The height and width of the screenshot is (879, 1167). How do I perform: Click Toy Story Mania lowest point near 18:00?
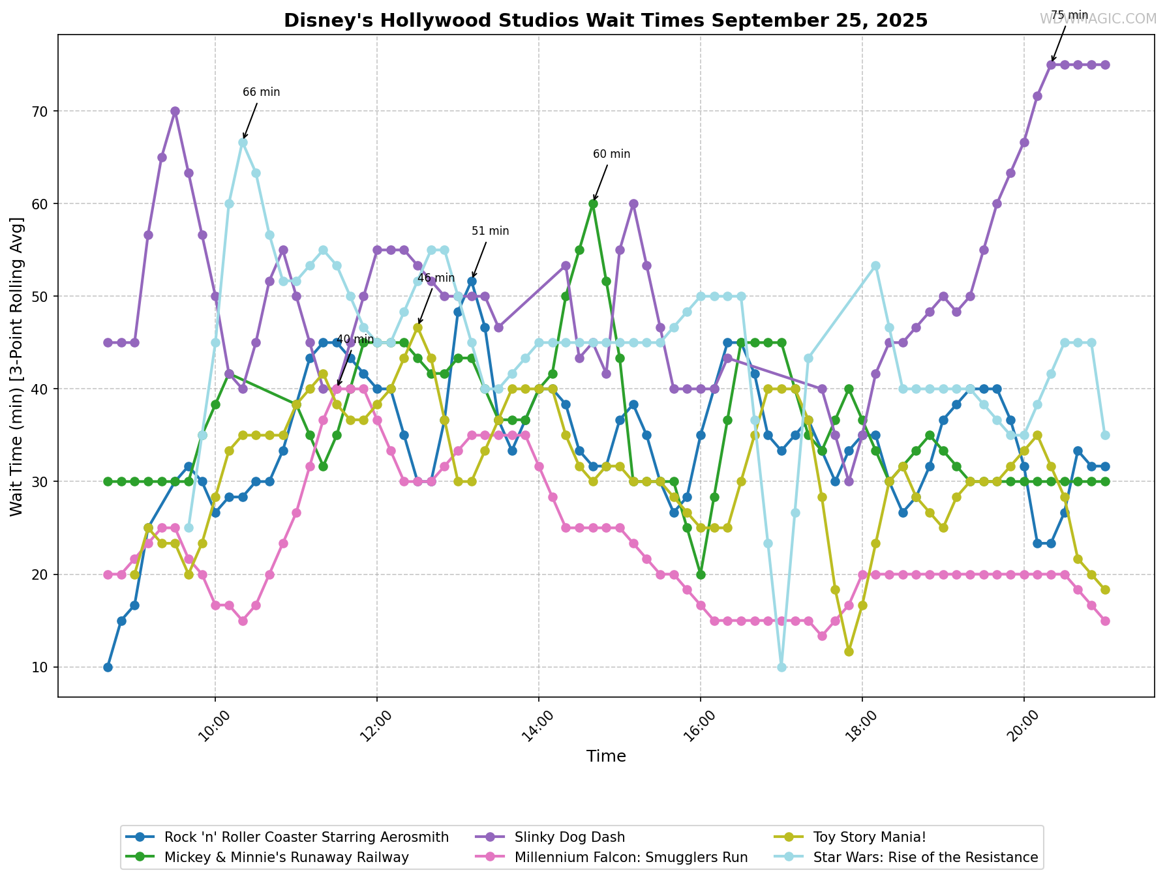click(849, 651)
